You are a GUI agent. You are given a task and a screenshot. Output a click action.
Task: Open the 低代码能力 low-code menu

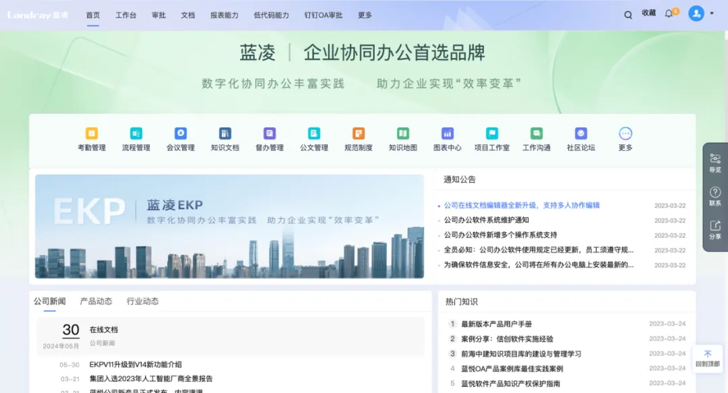[271, 15]
